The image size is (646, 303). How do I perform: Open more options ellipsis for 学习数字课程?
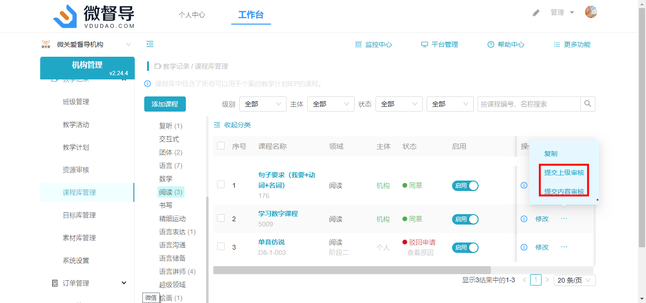[564, 218]
